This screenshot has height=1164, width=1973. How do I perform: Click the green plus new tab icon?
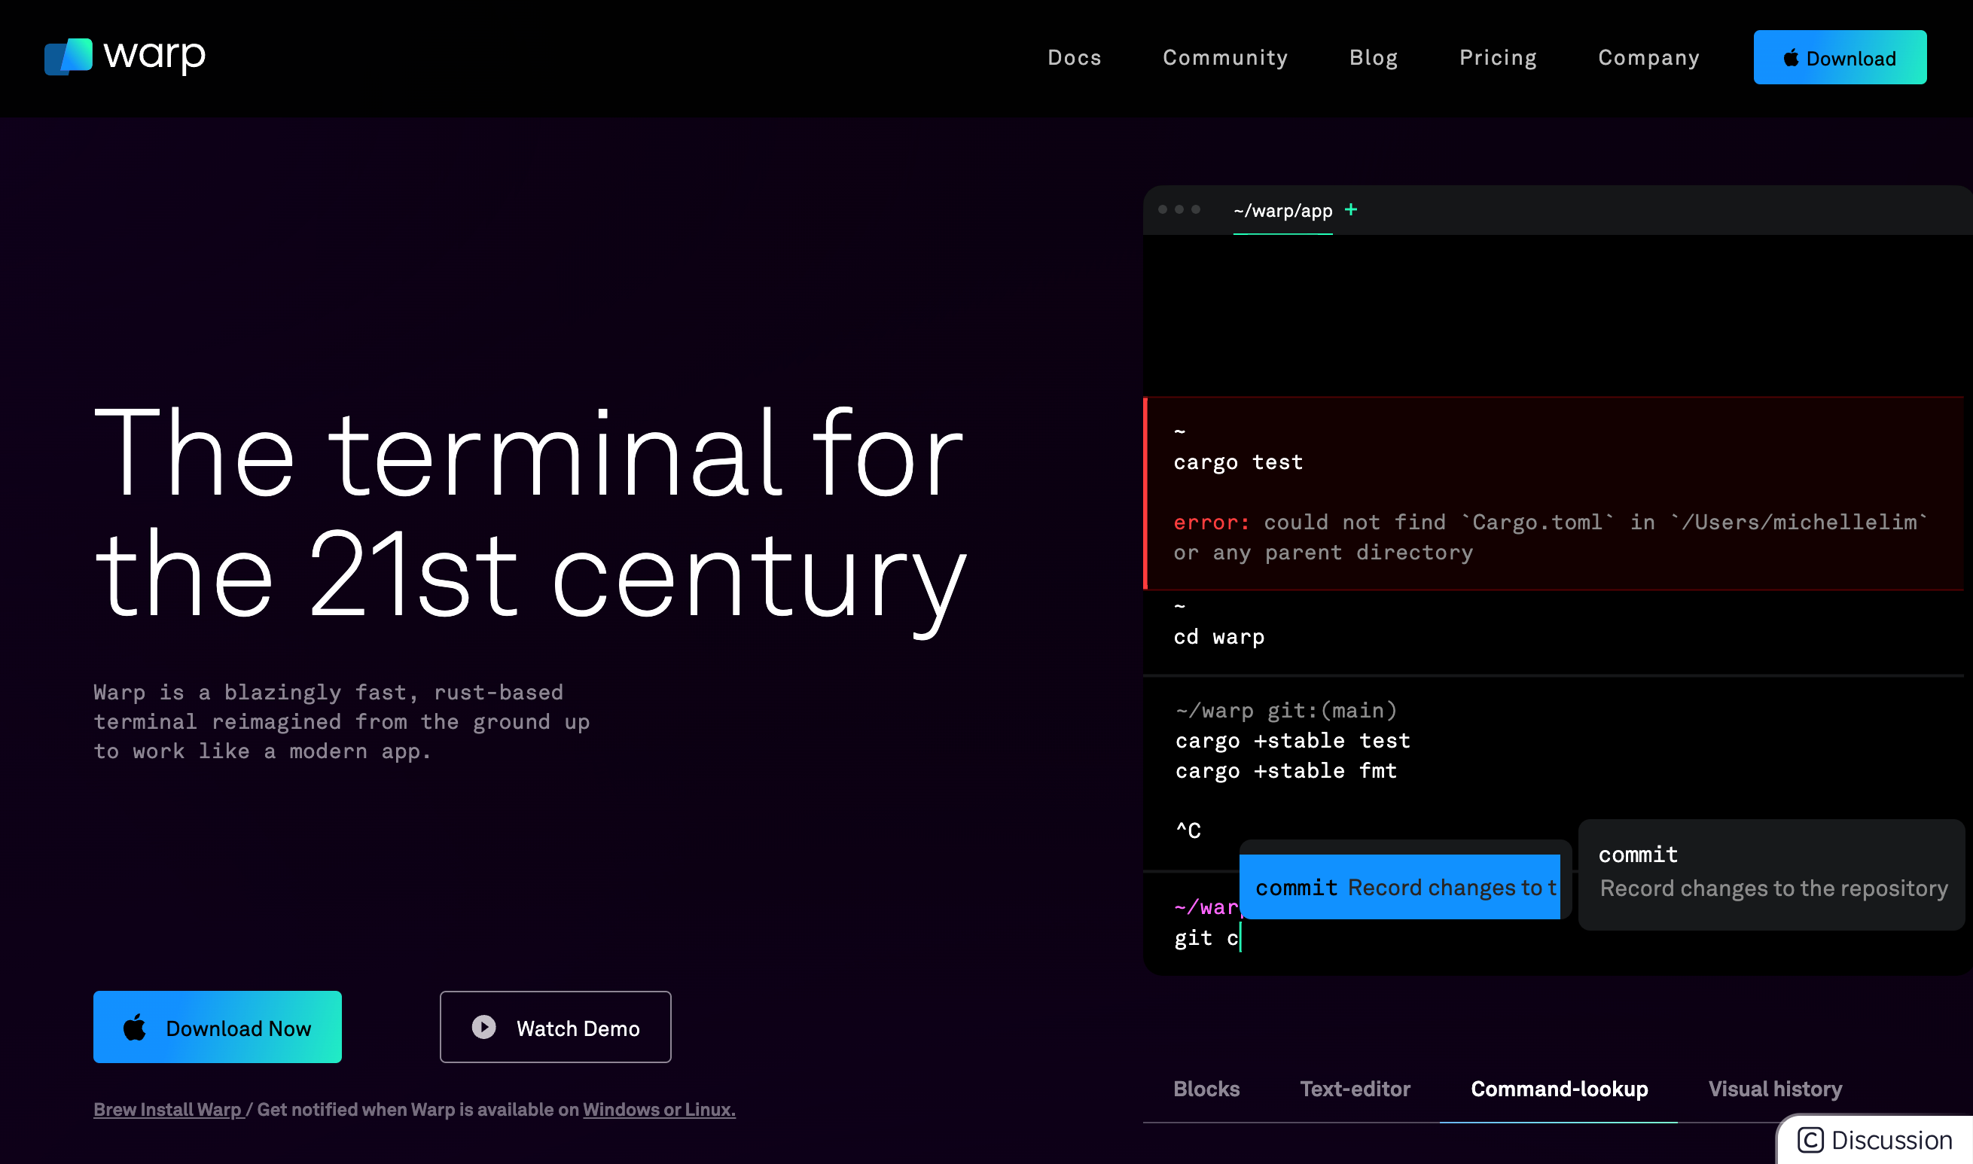tap(1351, 209)
